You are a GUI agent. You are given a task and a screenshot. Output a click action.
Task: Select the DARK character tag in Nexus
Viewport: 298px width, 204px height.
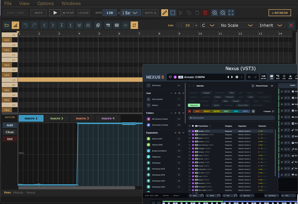[x=197, y=111]
